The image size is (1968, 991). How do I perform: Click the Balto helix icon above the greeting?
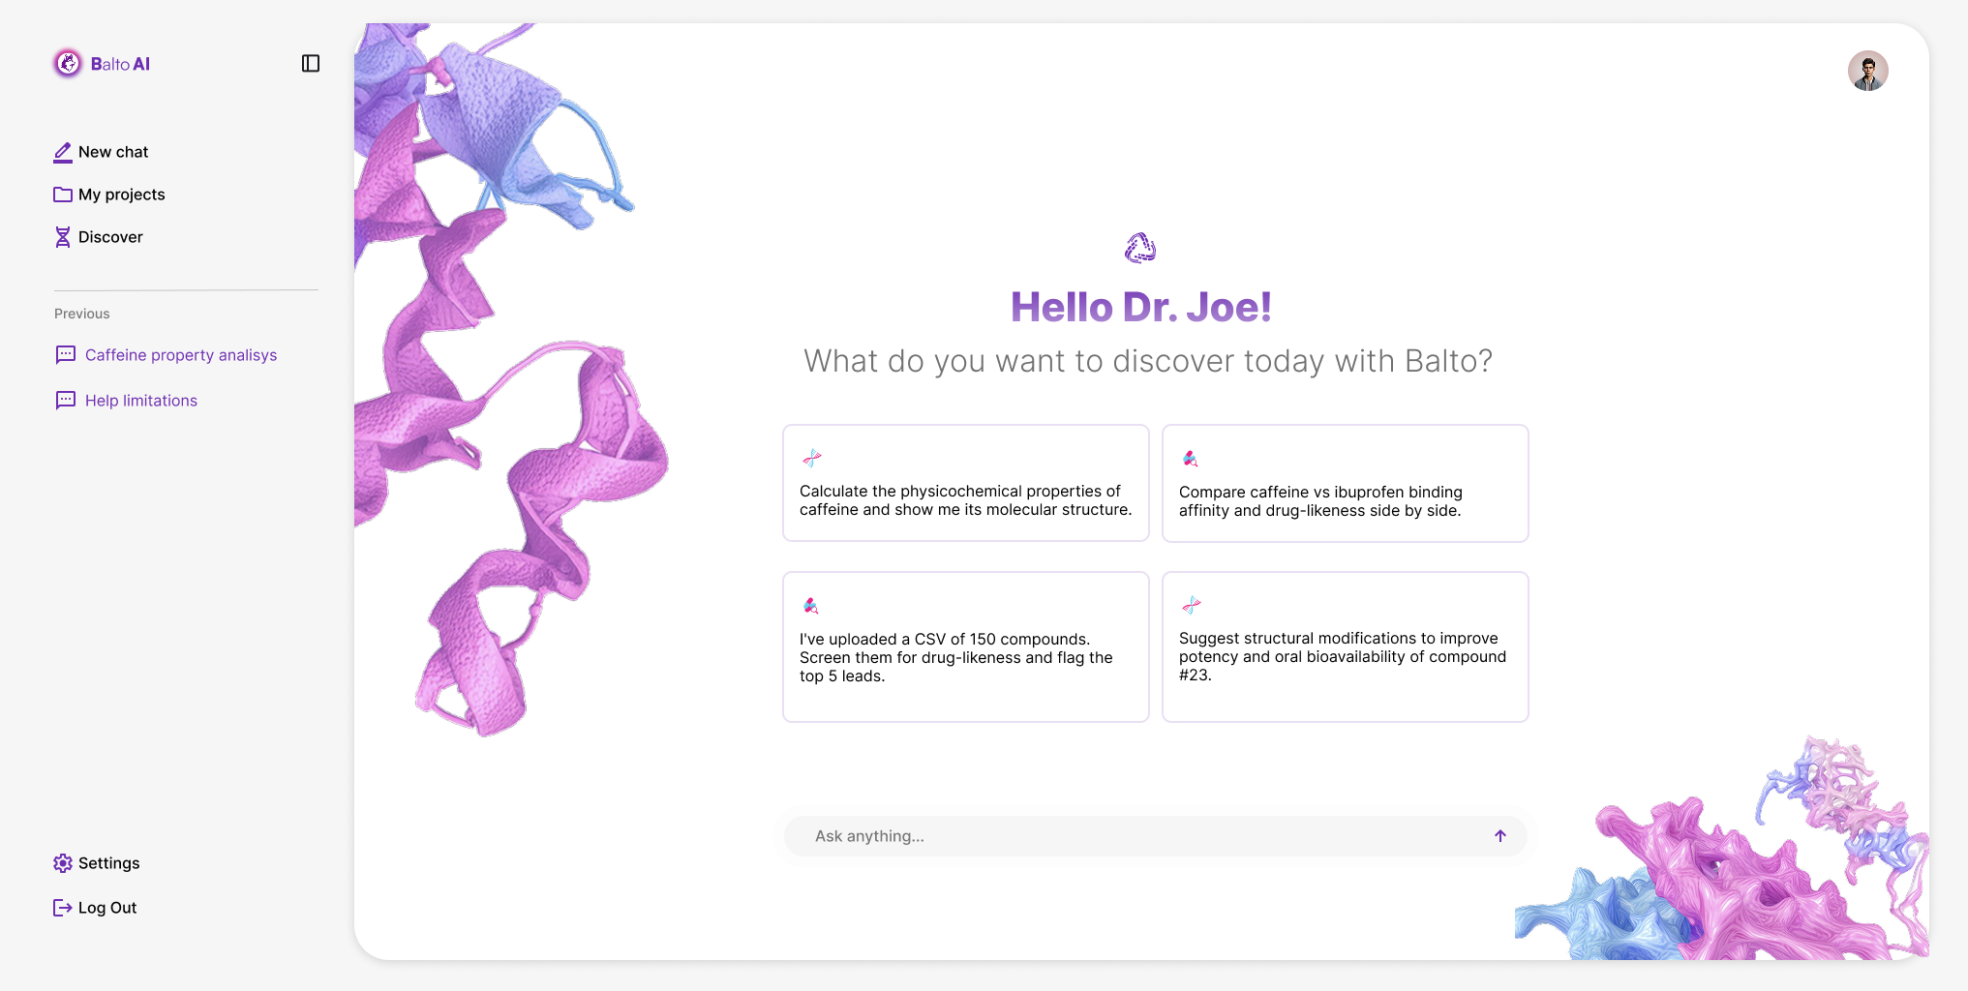point(1141,247)
